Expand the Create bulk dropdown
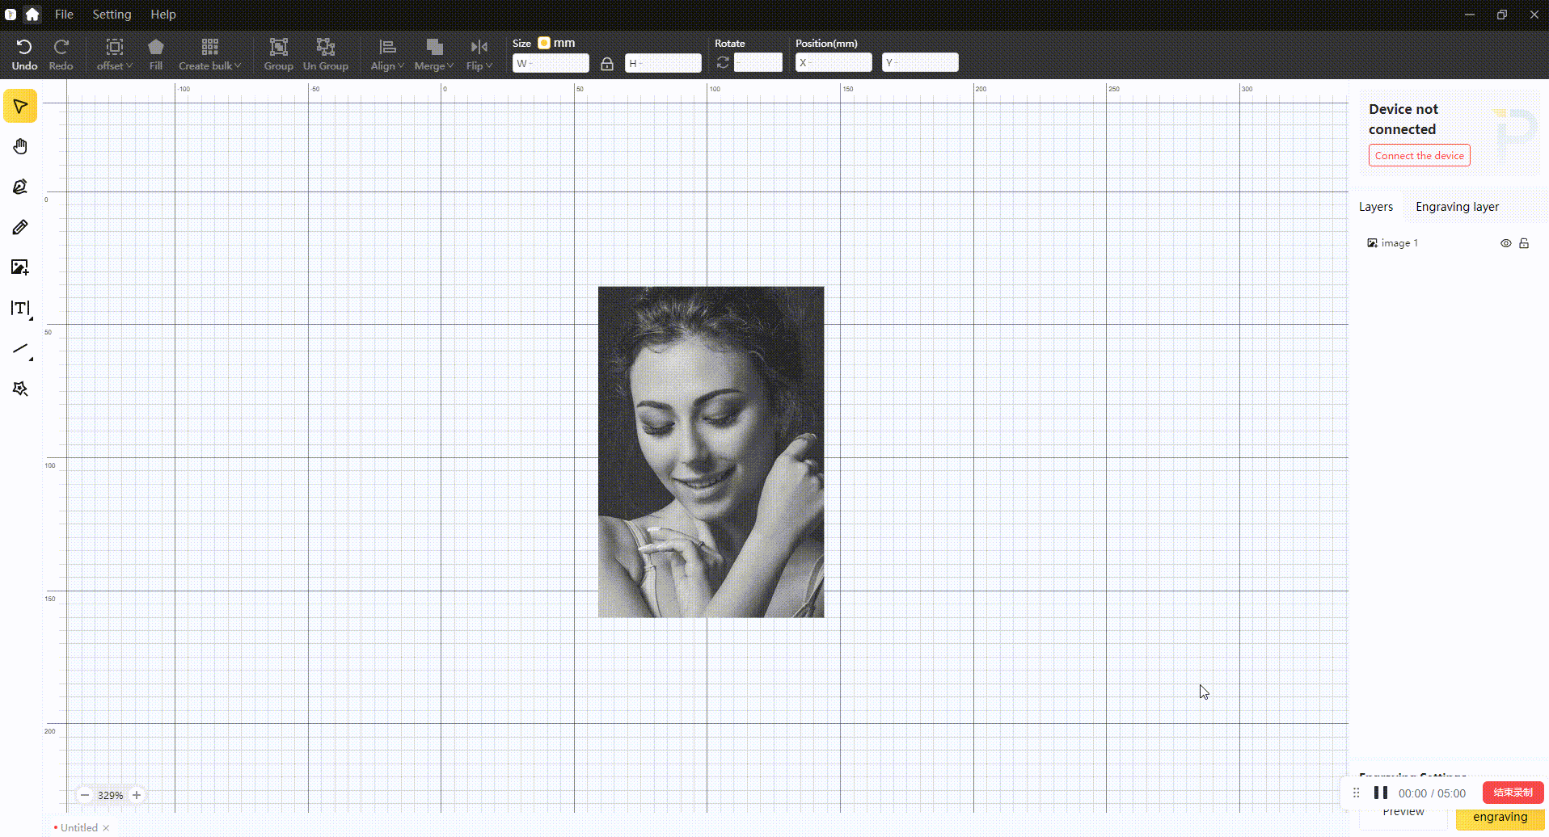This screenshot has height=837, width=1549. coord(209,55)
